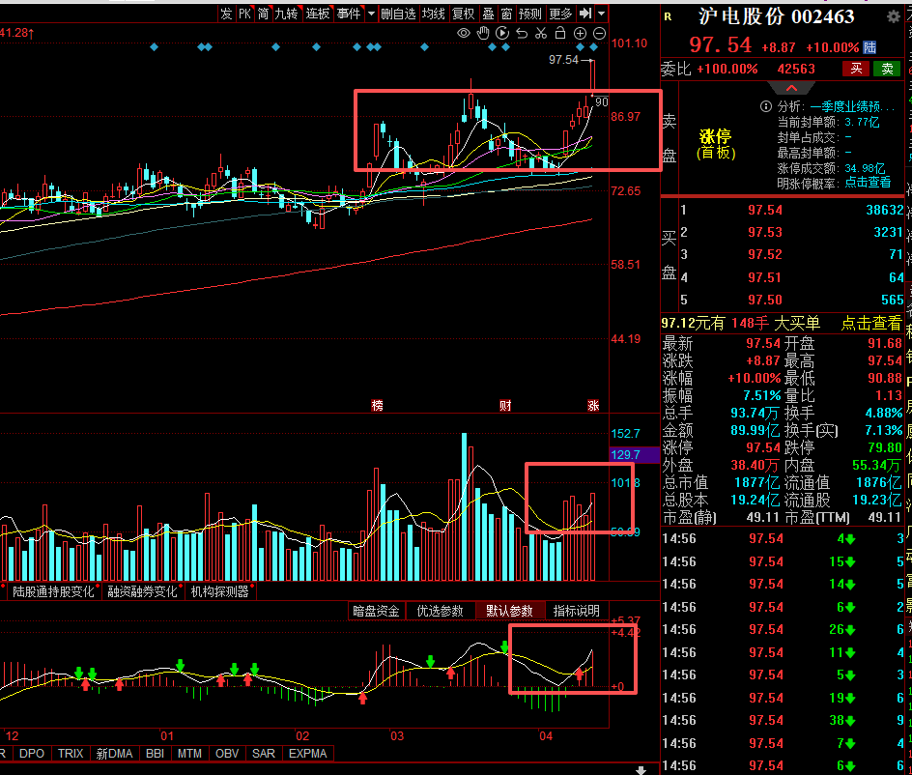
Task: Click the red 买 buy button
Action: 856,69
